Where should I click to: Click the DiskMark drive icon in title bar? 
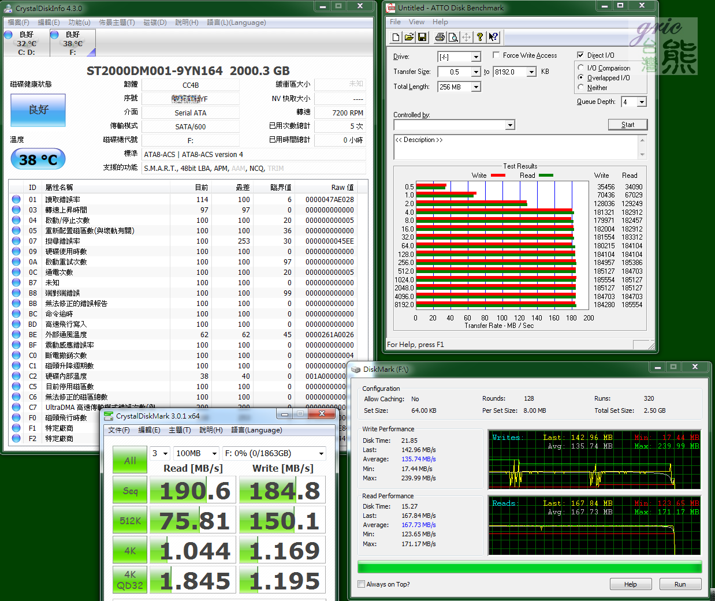pos(356,369)
